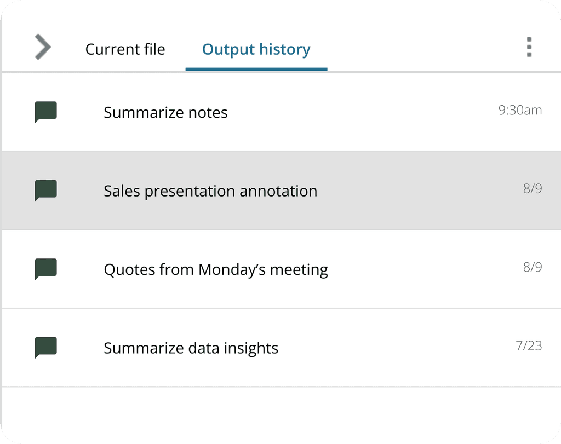
Task: Click the 7/23 date on Summarize data insights
Action: (529, 345)
